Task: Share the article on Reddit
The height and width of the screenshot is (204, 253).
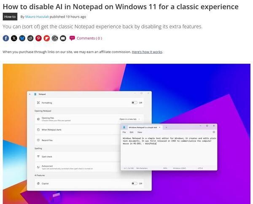Action: [x=30, y=38]
